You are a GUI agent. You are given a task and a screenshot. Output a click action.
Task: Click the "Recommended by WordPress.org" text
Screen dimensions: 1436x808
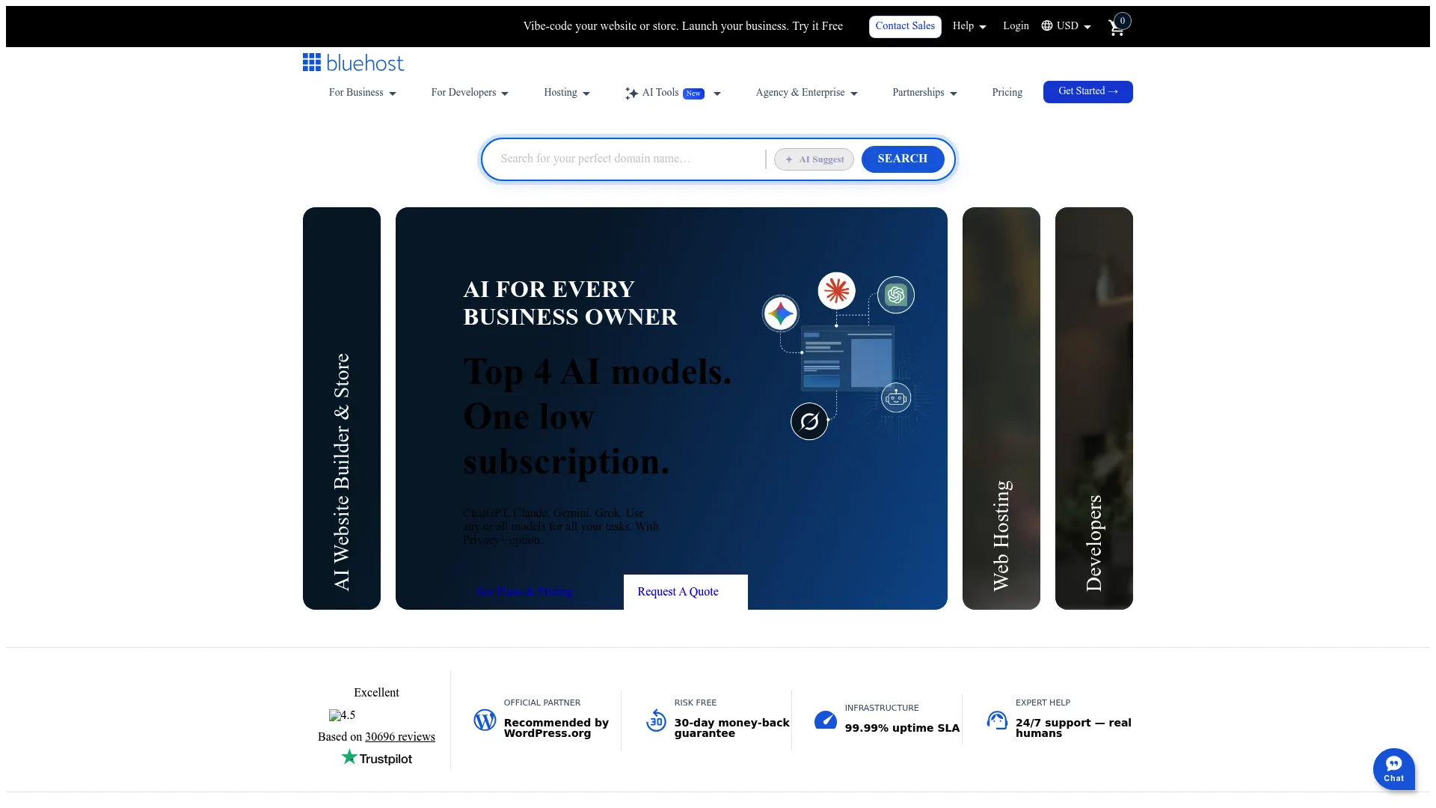pos(556,728)
